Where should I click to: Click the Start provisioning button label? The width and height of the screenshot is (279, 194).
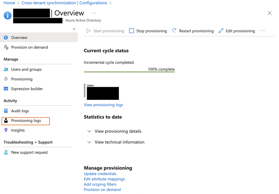(x=109, y=31)
